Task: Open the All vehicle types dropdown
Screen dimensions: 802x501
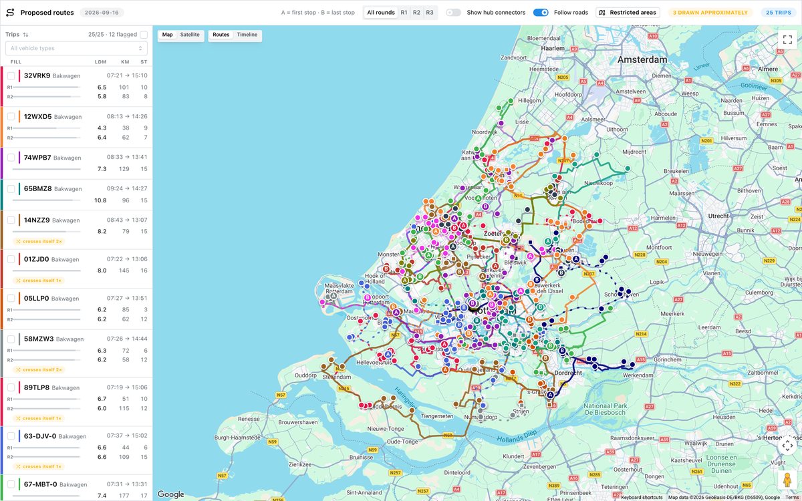Action: pyautogui.click(x=76, y=48)
